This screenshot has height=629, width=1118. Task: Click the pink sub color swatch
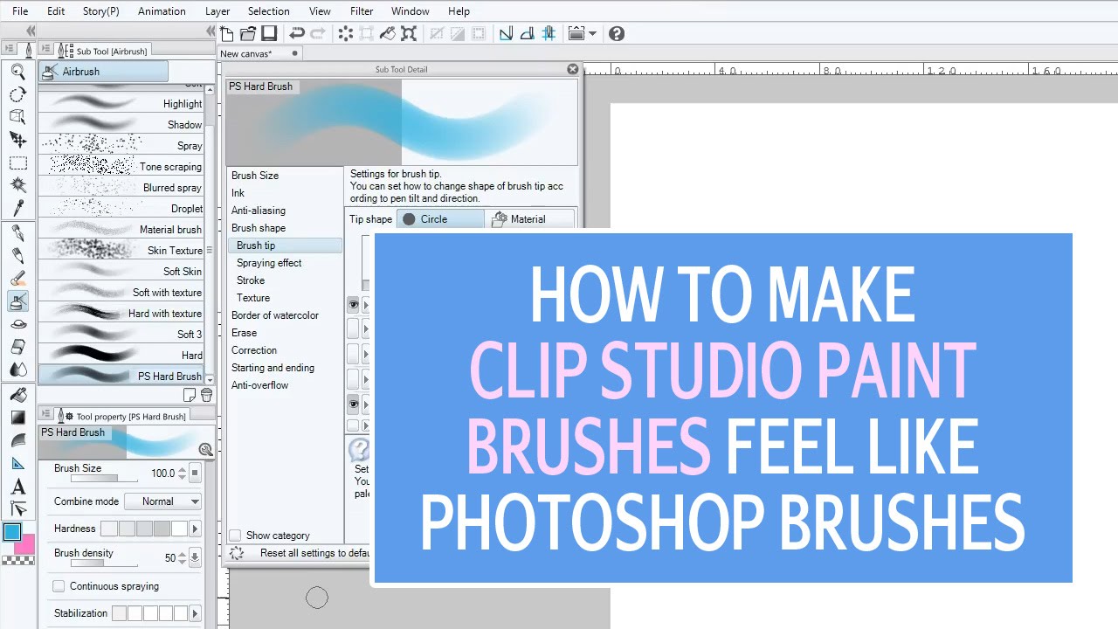[x=27, y=545]
